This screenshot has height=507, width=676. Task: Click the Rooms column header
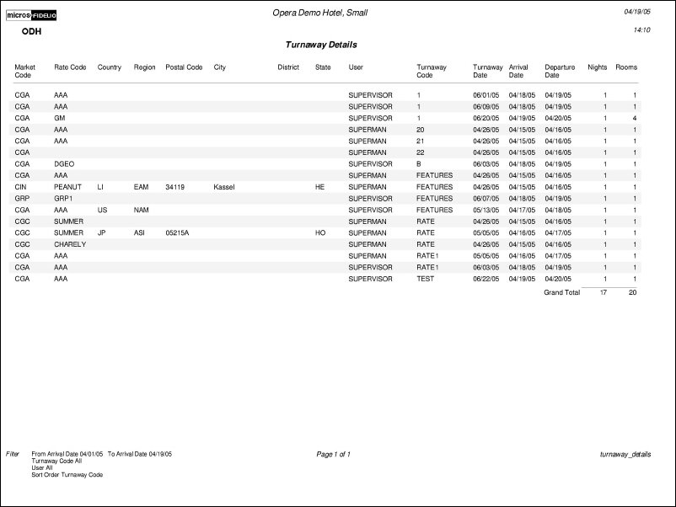tap(626, 67)
